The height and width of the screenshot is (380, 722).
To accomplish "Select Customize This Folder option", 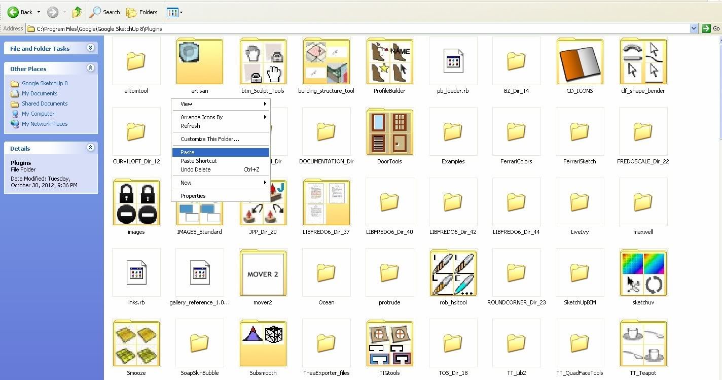I will (221, 139).
